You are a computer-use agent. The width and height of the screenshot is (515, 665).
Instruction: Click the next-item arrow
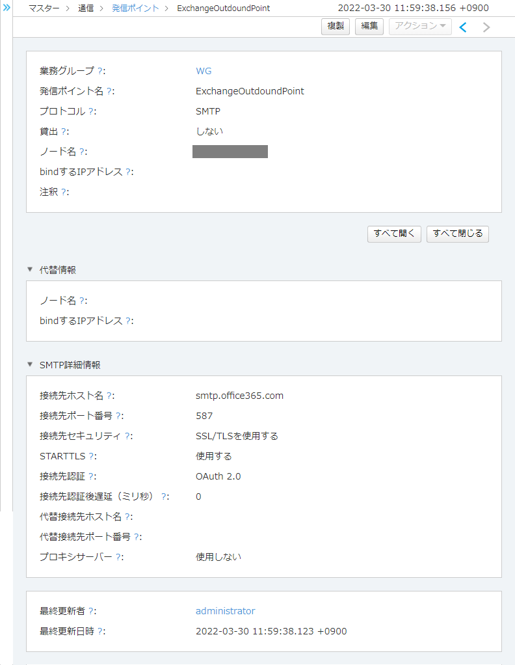(x=486, y=27)
